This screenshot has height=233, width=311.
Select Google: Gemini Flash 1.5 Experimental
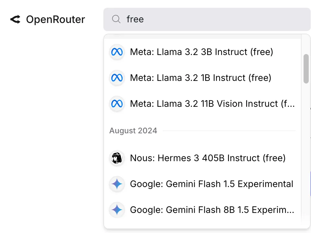point(212,184)
